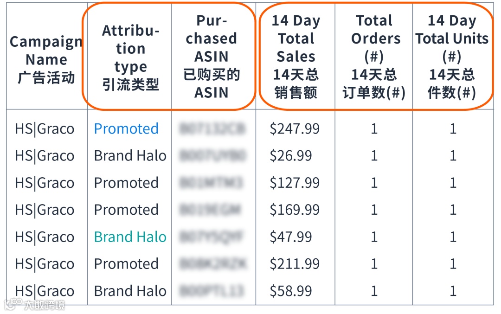501x314 pixels.
Task: Select the $58.99 sales cell
Action: pos(291,291)
